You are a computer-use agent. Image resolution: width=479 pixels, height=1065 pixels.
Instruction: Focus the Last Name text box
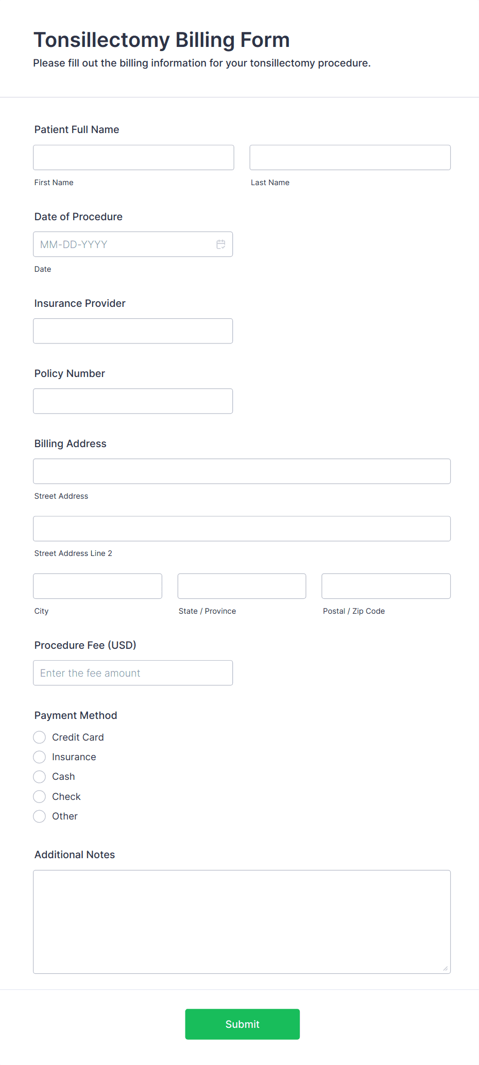[350, 157]
